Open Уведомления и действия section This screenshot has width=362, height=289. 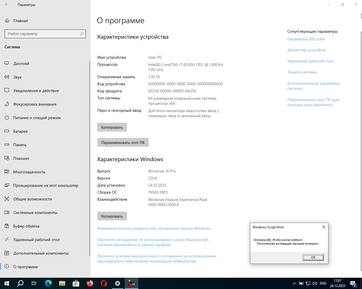pos(45,91)
